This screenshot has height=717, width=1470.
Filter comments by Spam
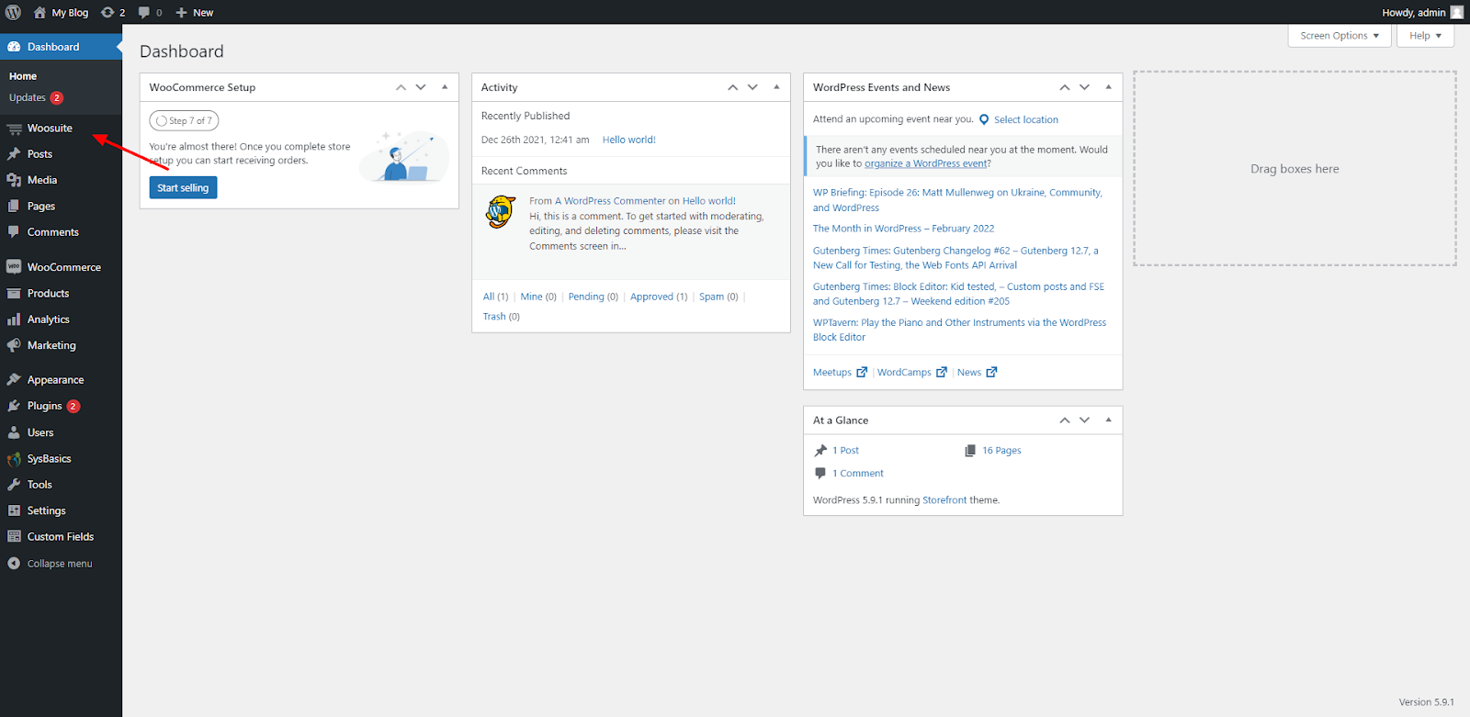[x=711, y=297]
